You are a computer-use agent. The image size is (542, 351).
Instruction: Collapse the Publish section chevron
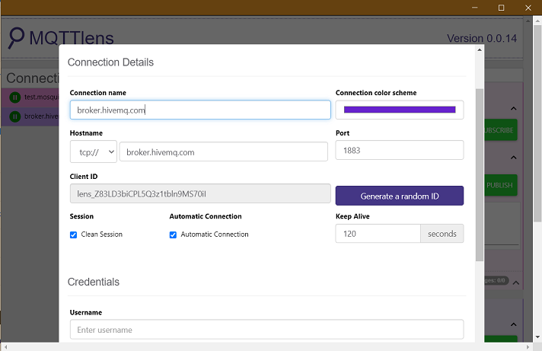tap(514, 158)
